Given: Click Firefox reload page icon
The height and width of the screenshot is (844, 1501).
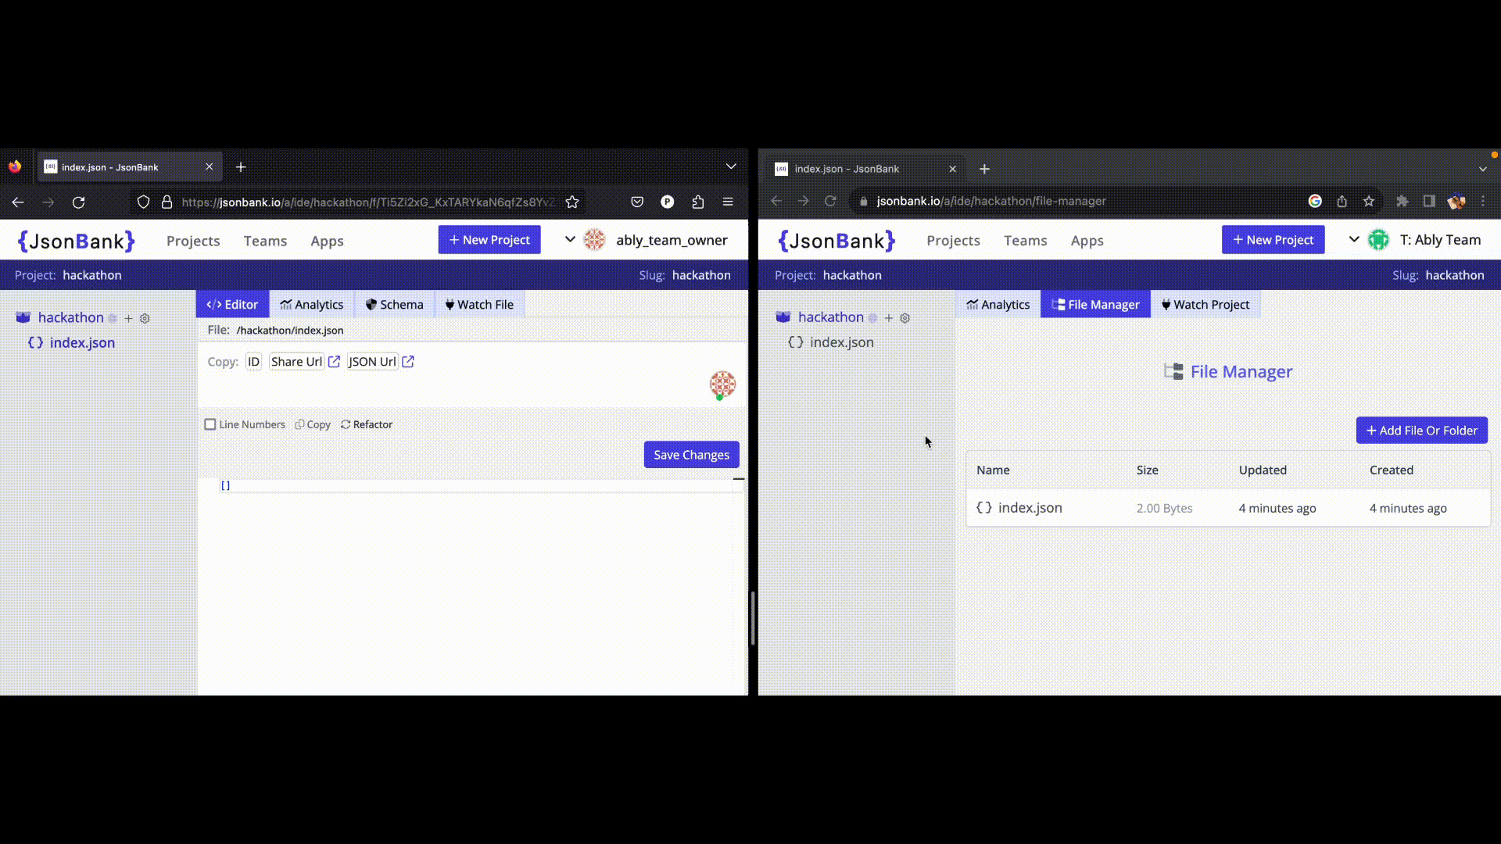Looking at the screenshot, I should click(79, 202).
